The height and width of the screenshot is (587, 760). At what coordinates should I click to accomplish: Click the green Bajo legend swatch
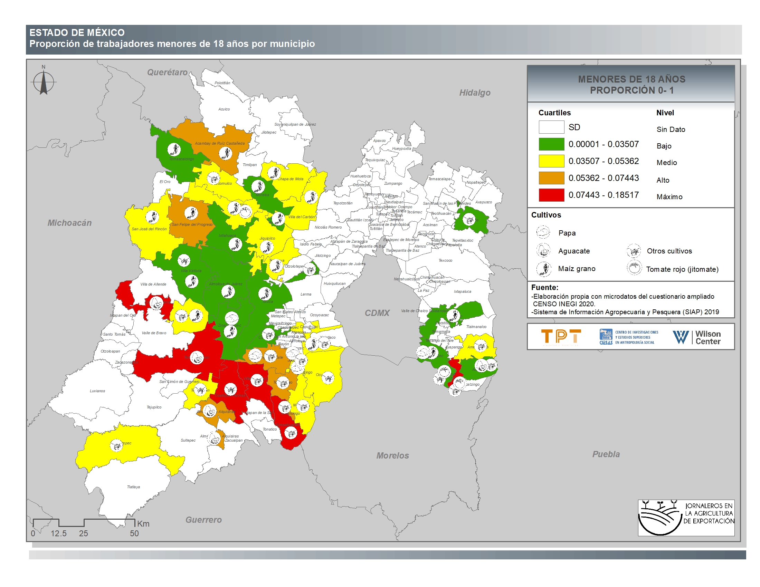551,144
